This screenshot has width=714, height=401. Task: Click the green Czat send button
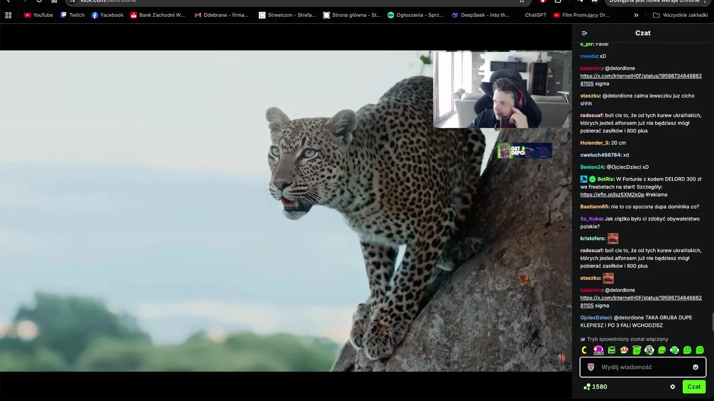(x=694, y=387)
